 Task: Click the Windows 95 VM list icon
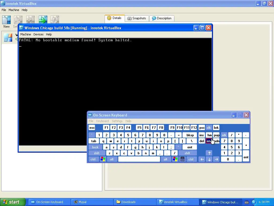pos(8,37)
